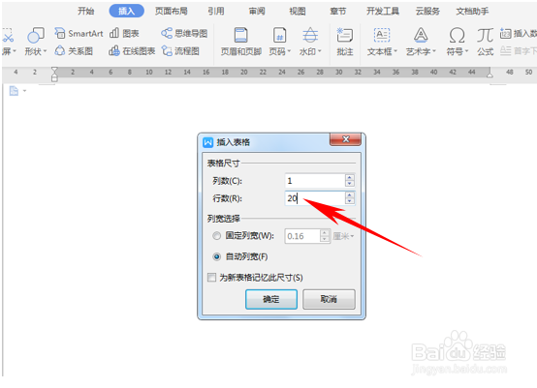
Task: Expand the symbol (符号) dropdown arrow
Action: (x=466, y=51)
